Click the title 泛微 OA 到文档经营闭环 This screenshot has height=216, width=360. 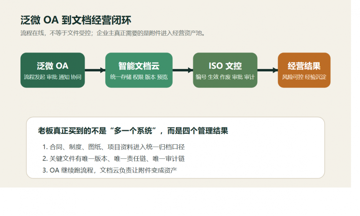76,20
